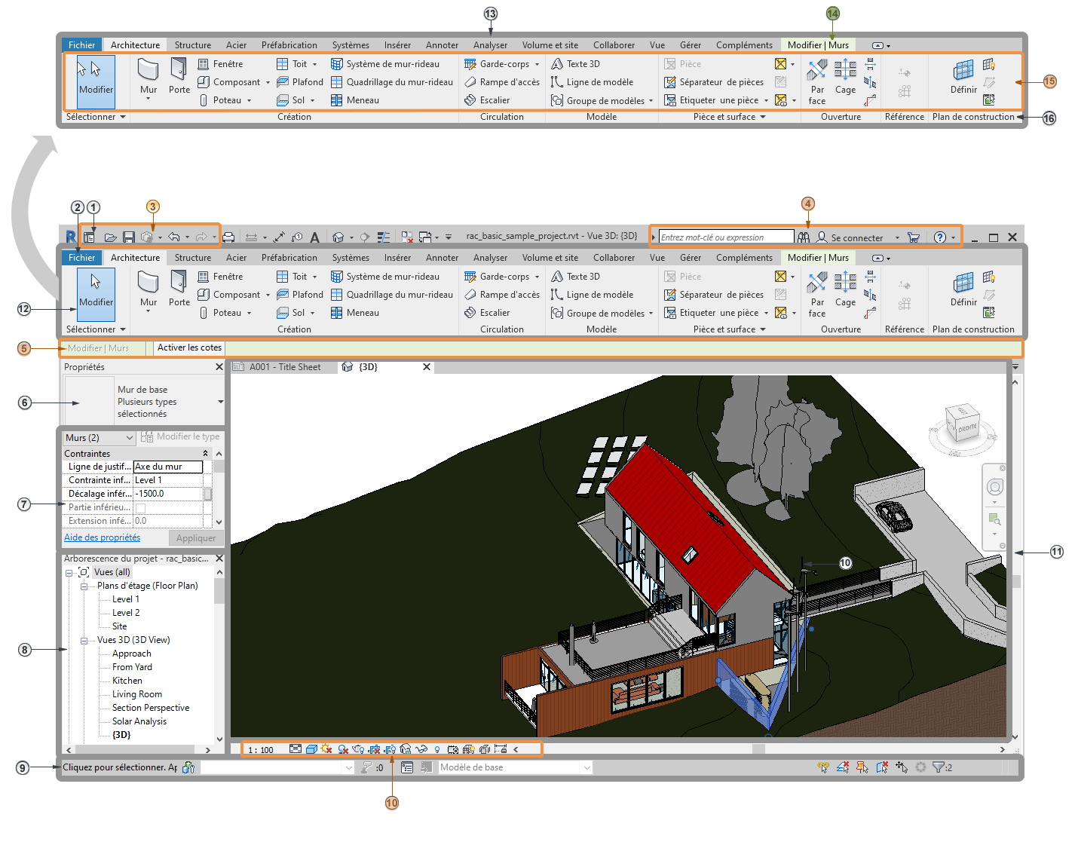This screenshot has height=848, width=1078.
Task: Open default 3D view house icon
Action: tap(338, 237)
